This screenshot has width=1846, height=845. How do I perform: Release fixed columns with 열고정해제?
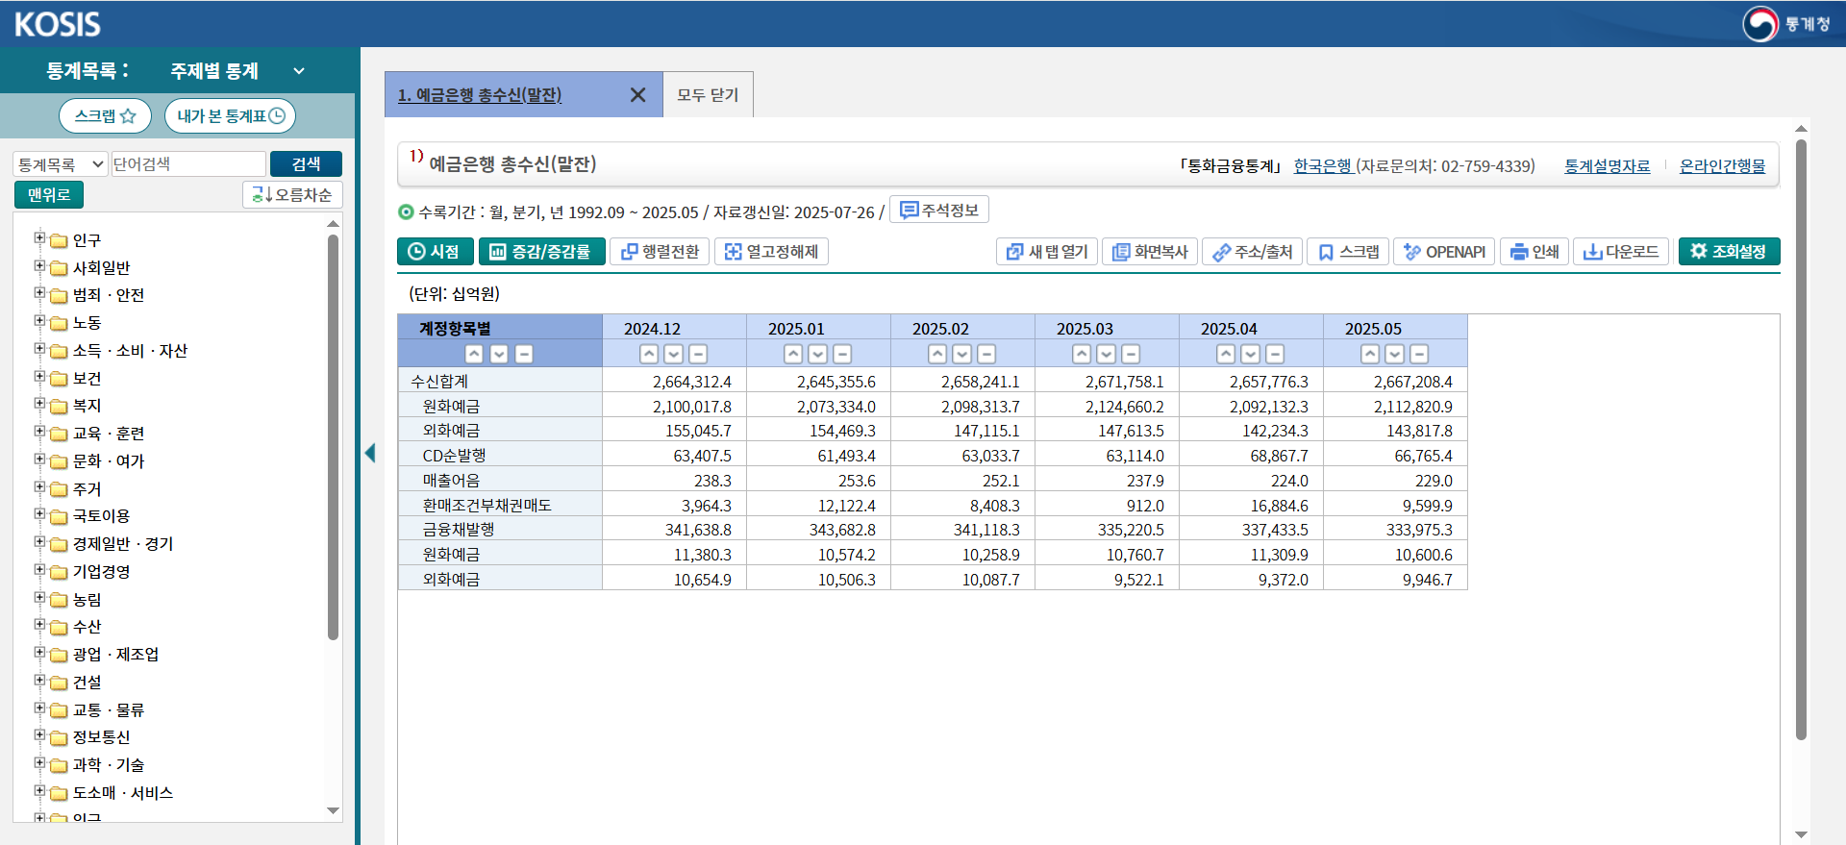(771, 251)
